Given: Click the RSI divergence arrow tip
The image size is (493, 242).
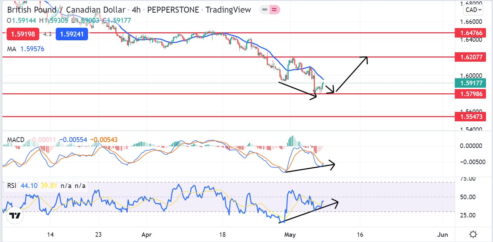Looking at the screenshot, I should [x=337, y=202].
